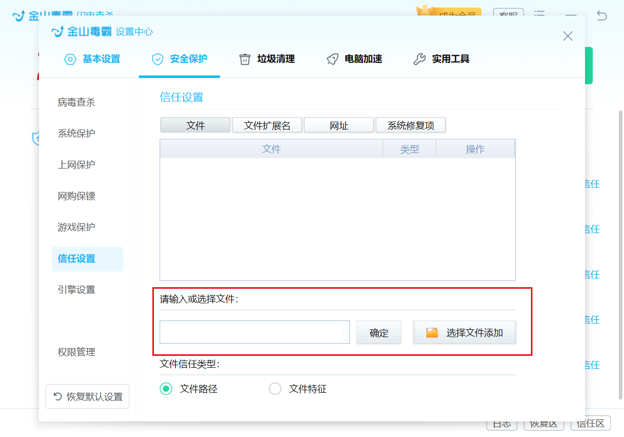Viewport: 624px width, 437px height.
Task: Select 权限管理 in the sidebar
Action: pos(76,352)
